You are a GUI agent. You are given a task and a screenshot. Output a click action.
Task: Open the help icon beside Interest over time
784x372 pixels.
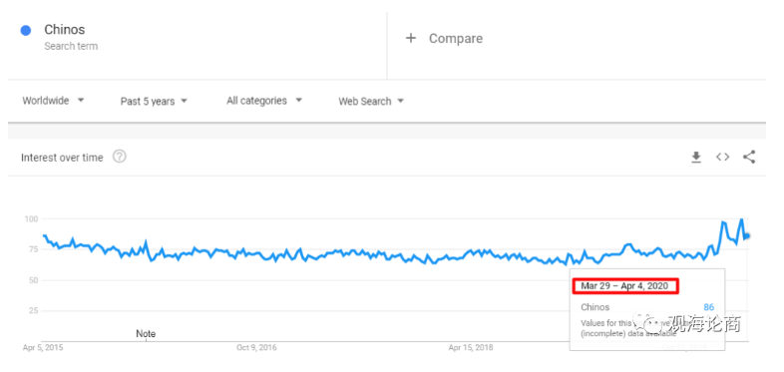click(120, 157)
